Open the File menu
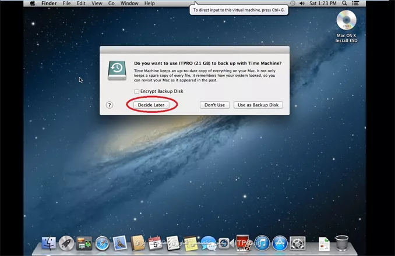Screen dimensions: 395x256 67,3
